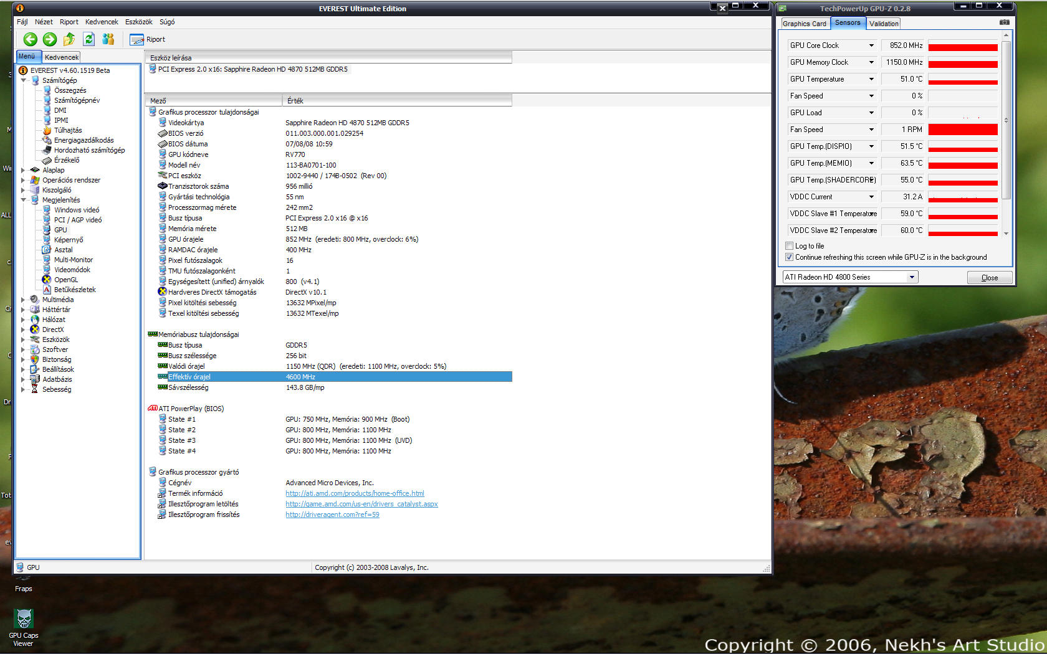Select the Energiagazdálkodás tree item

[x=83, y=140]
